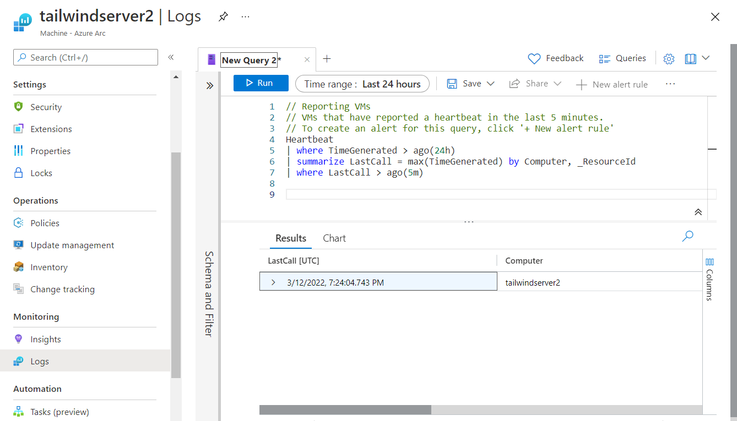Viewport: 737px width, 421px height.
Task: Sort by LastCall [UTC] column header
Action: (x=294, y=261)
